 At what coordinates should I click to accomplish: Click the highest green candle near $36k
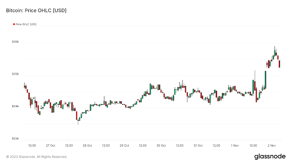click(x=275, y=53)
